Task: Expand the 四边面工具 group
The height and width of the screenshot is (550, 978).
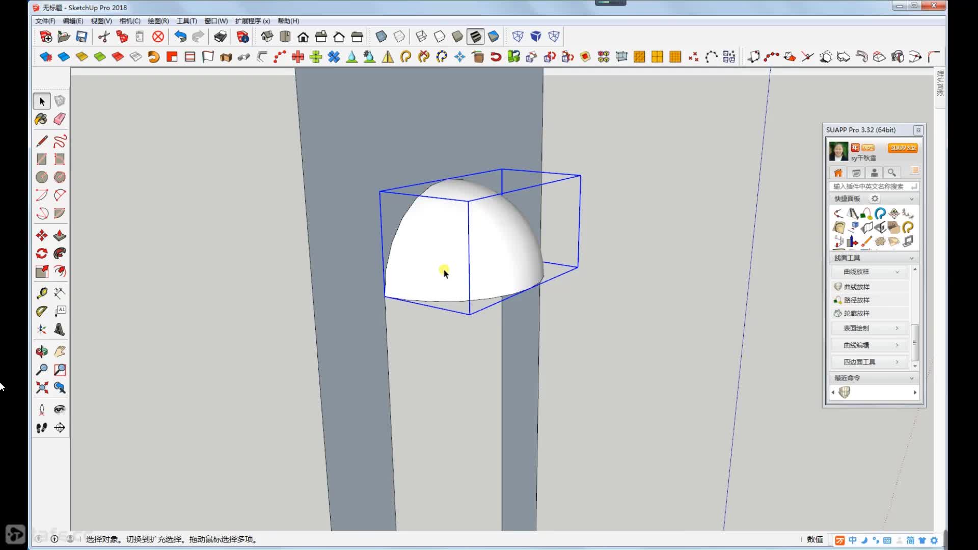Action: 871,362
